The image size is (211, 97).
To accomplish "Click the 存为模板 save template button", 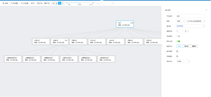I will [14, 3].
